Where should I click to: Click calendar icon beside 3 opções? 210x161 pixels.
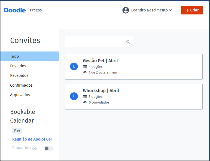click(x=85, y=96)
